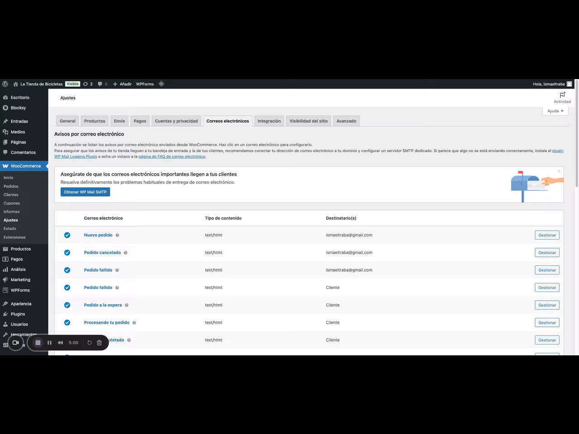
Task: Click Gestionar for Procesando tu pedido
Action: pyautogui.click(x=547, y=322)
